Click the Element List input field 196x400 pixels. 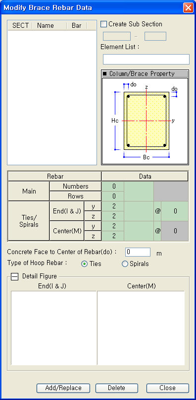[146, 59]
